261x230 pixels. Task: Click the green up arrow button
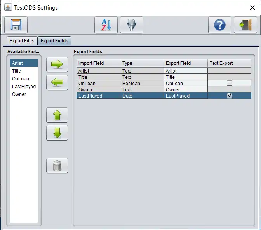(57, 115)
